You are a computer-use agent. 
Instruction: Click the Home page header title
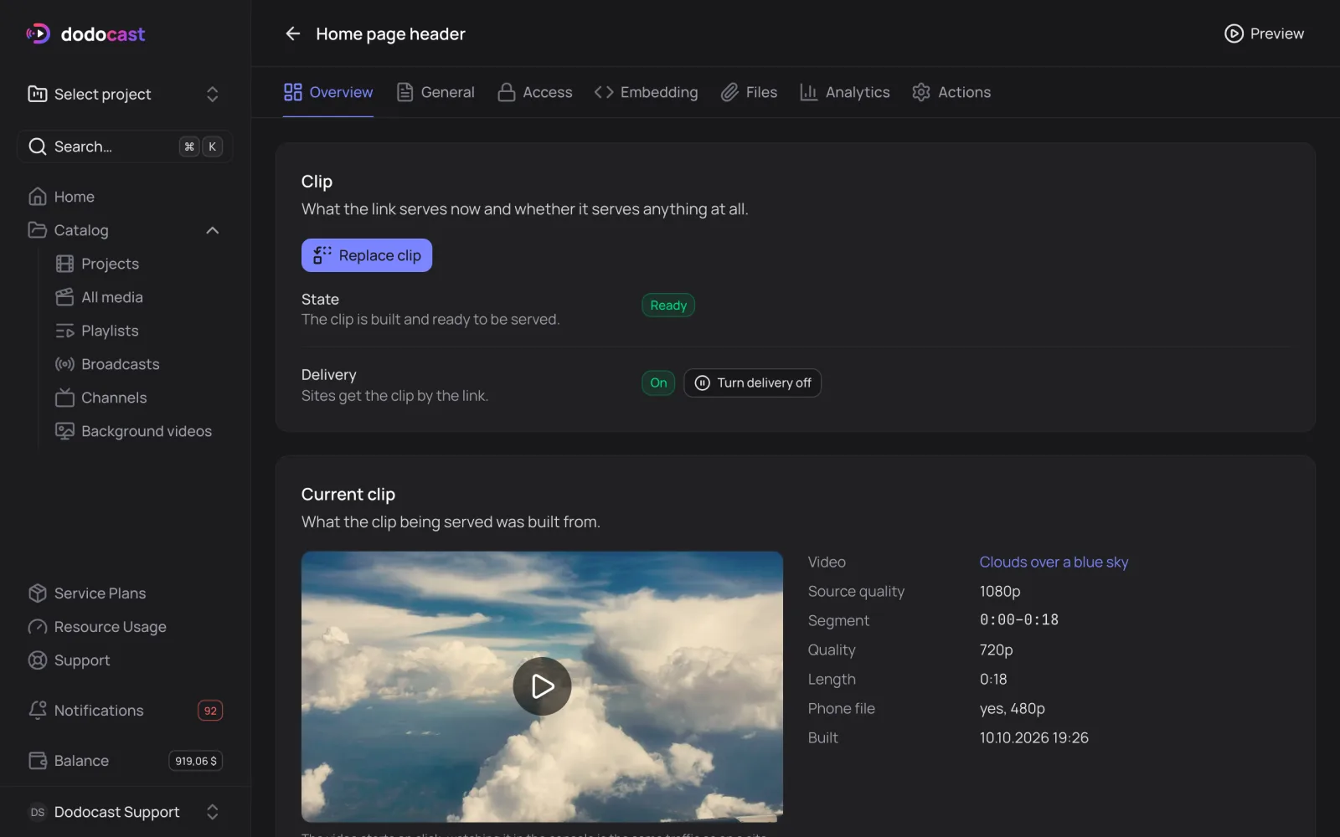pos(390,33)
